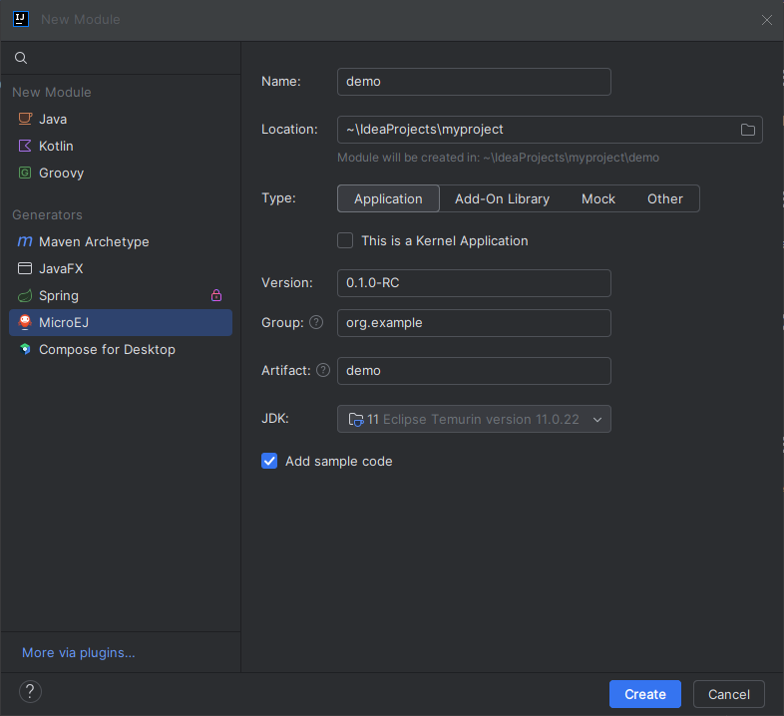784x716 pixels.
Task: Select the Add-On Library type option
Action: pyautogui.click(x=502, y=198)
